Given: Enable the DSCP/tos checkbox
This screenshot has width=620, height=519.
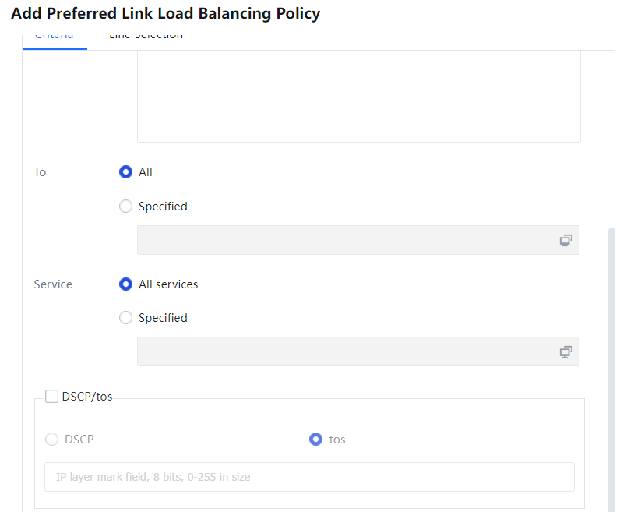Looking at the screenshot, I should click(x=52, y=397).
